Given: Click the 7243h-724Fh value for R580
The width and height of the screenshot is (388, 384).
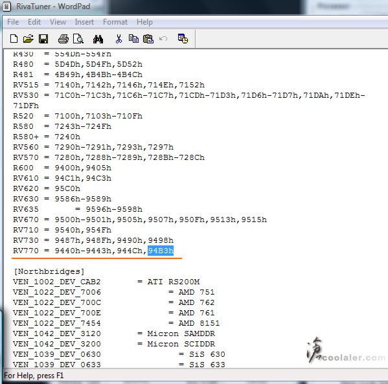Looking at the screenshot, I should point(83,126).
